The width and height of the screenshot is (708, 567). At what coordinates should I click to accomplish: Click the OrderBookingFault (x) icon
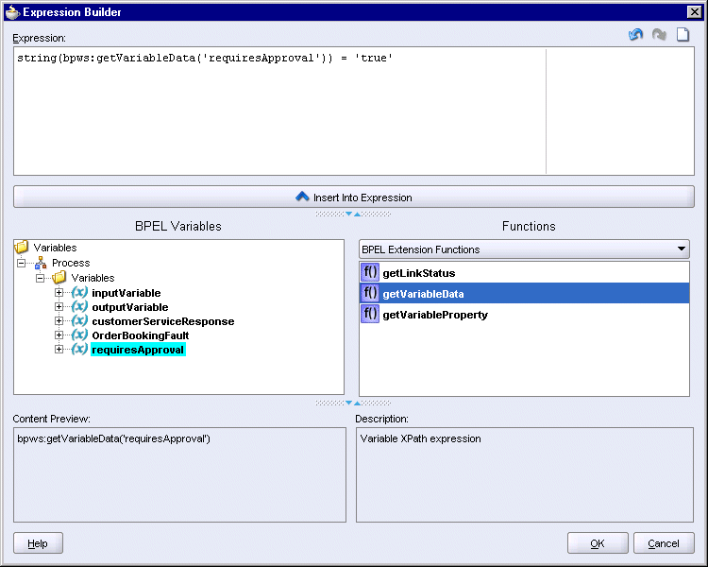coord(79,335)
